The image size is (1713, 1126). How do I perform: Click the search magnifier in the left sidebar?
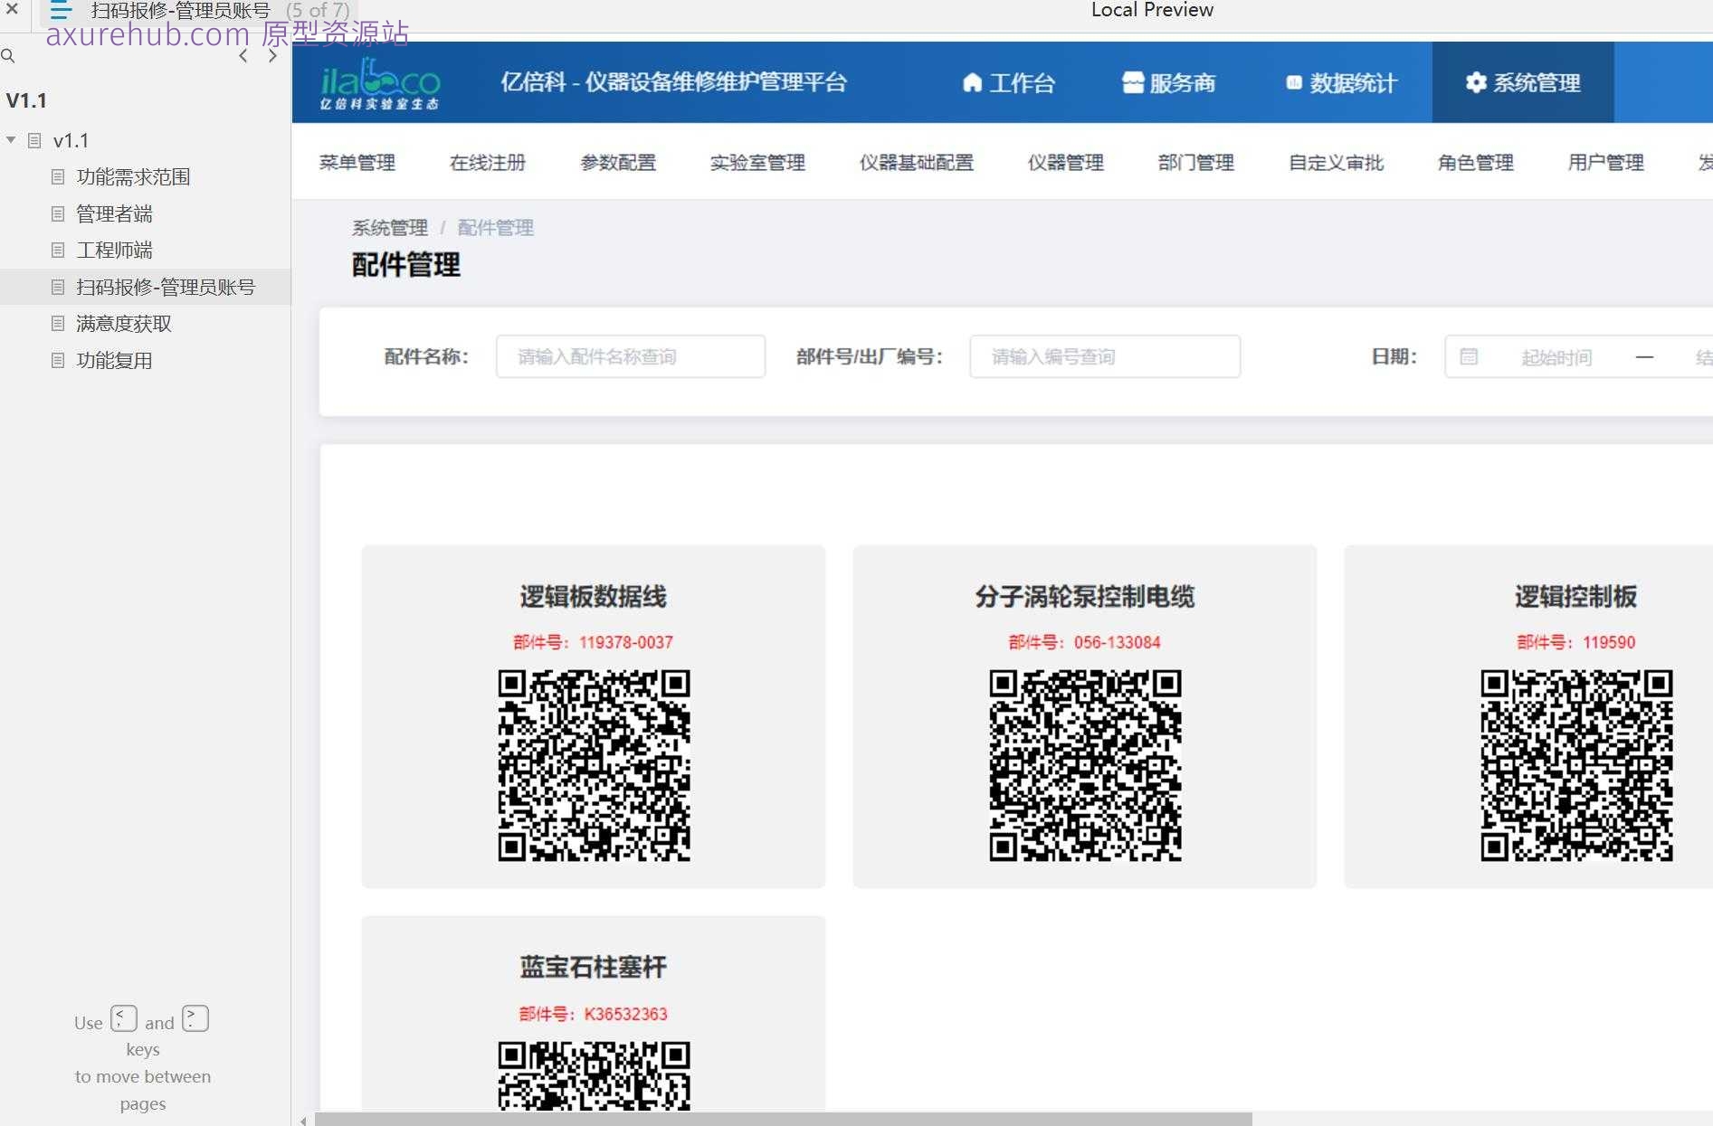[9, 56]
